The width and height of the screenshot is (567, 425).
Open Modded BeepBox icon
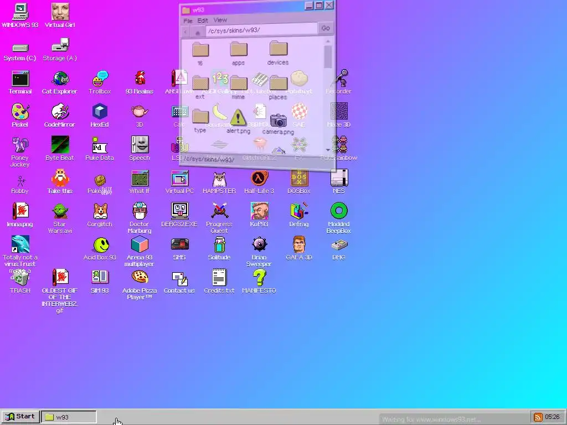tap(339, 219)
